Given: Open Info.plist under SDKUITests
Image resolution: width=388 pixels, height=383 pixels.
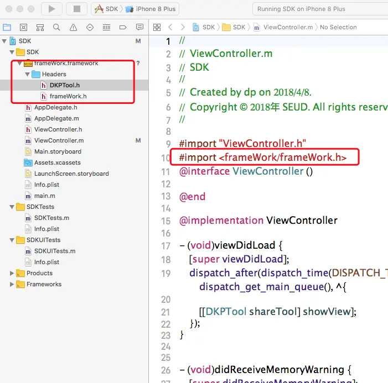Looking at the screenshot, I should 46,262.
